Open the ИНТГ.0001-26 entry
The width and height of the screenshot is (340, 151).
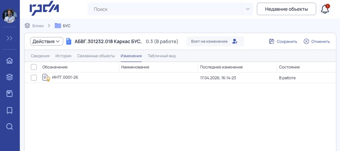[x=65, y=77]
